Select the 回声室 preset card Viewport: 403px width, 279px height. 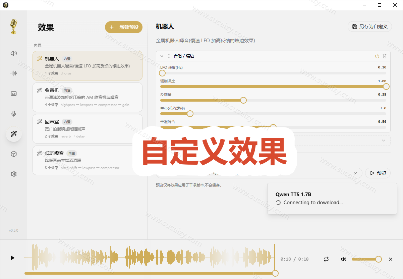click(88, 129)
